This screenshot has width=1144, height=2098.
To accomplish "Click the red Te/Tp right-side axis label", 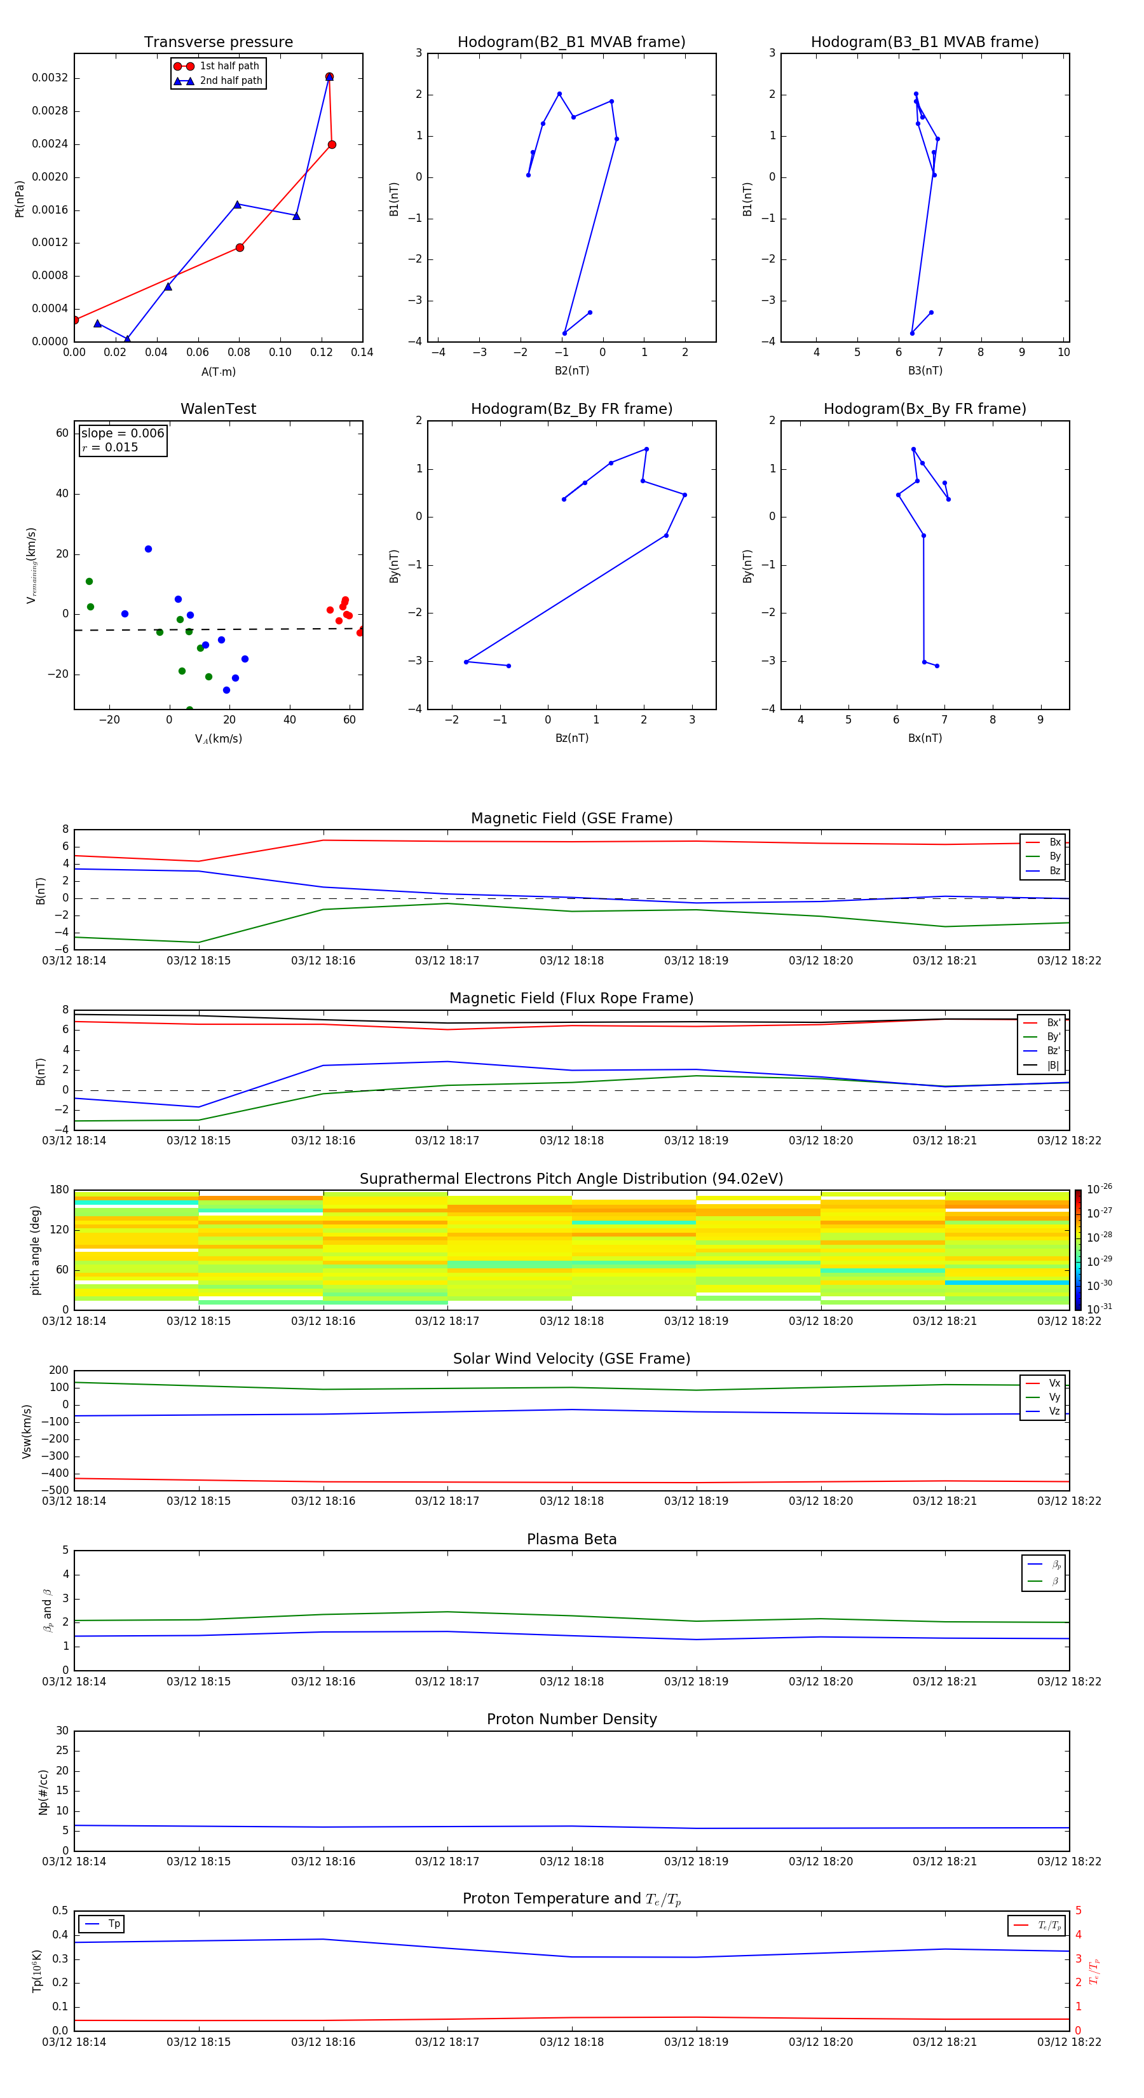I will 1094,1971.
